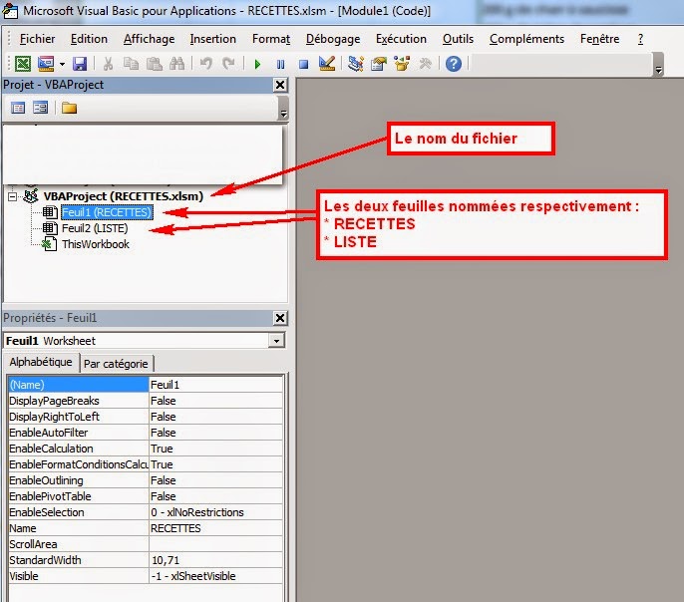The height and width of the screenshot is (602, 684).
Task: Close the Projet - VBAProject panel
Action: pyautogui.click(x=280, y=85)
